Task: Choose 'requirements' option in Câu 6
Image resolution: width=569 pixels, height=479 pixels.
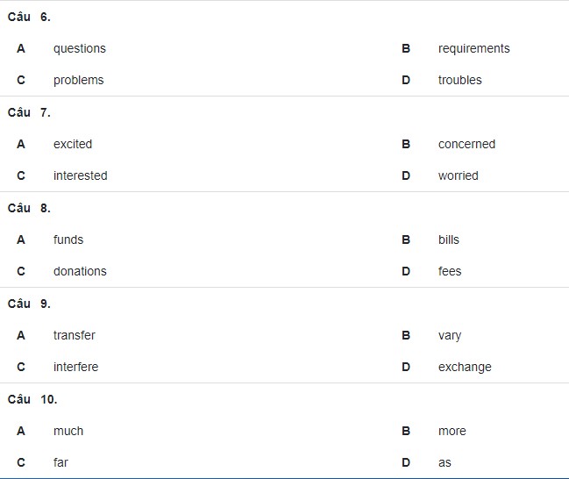Action: (474, 48)
